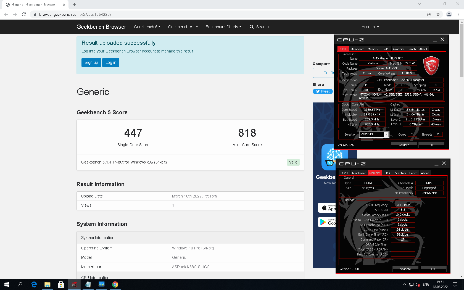Click the Set Baseline compare button
Viewport: 464px width, 290px height.
point(323,73)
